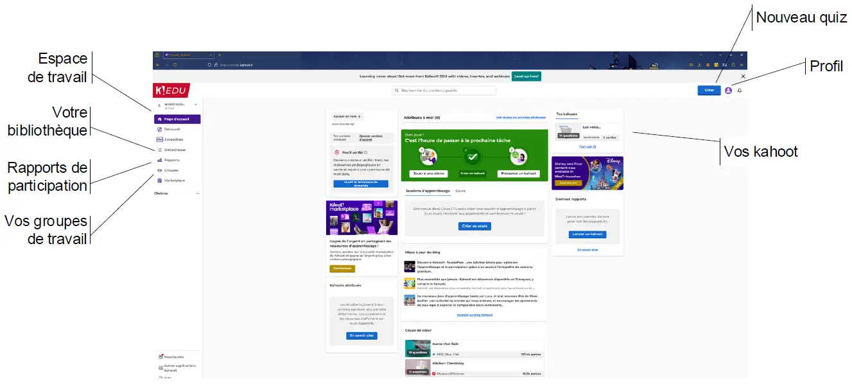Open the Bibliothèque sidebar item
The width and height of the screenshot is (852, 388).
click(171, 150)
